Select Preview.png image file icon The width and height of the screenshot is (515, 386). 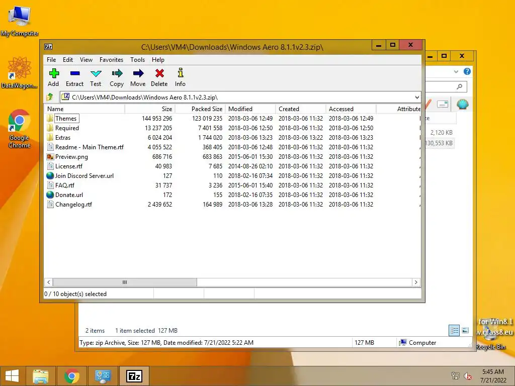tap(50, 157)
